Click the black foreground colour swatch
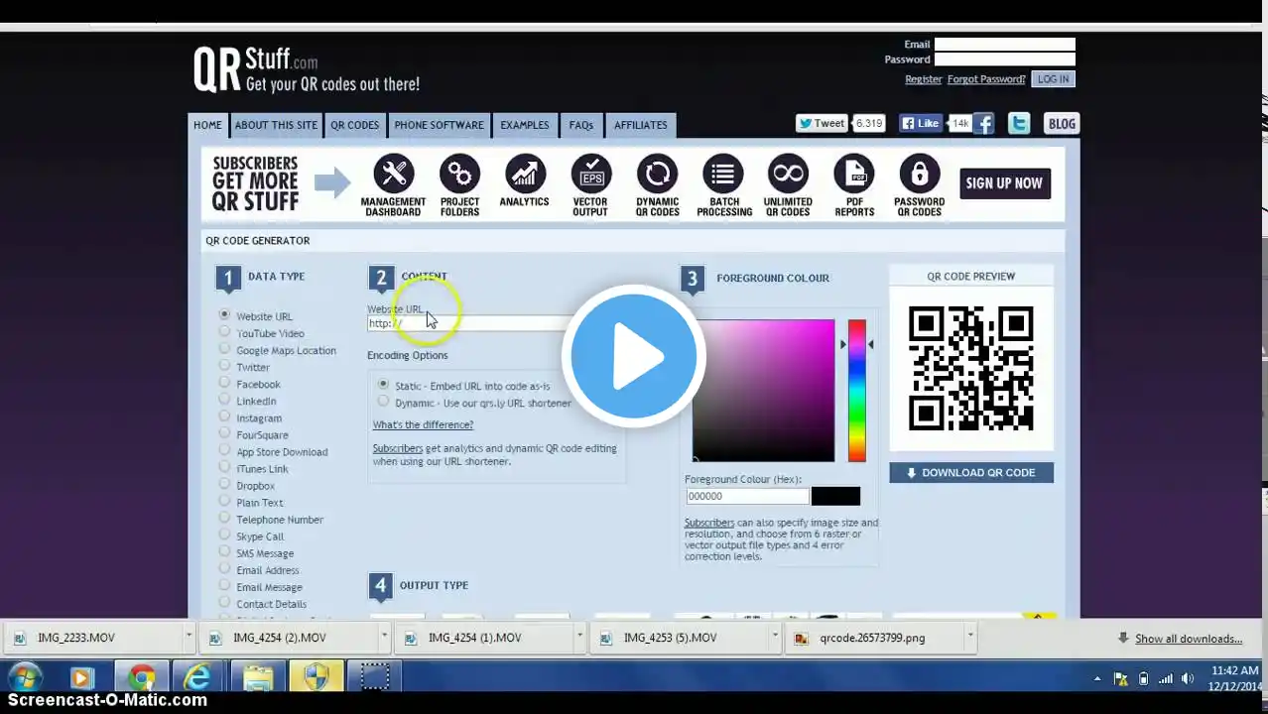The image size is (1268, 714). (x=835, y=496)
